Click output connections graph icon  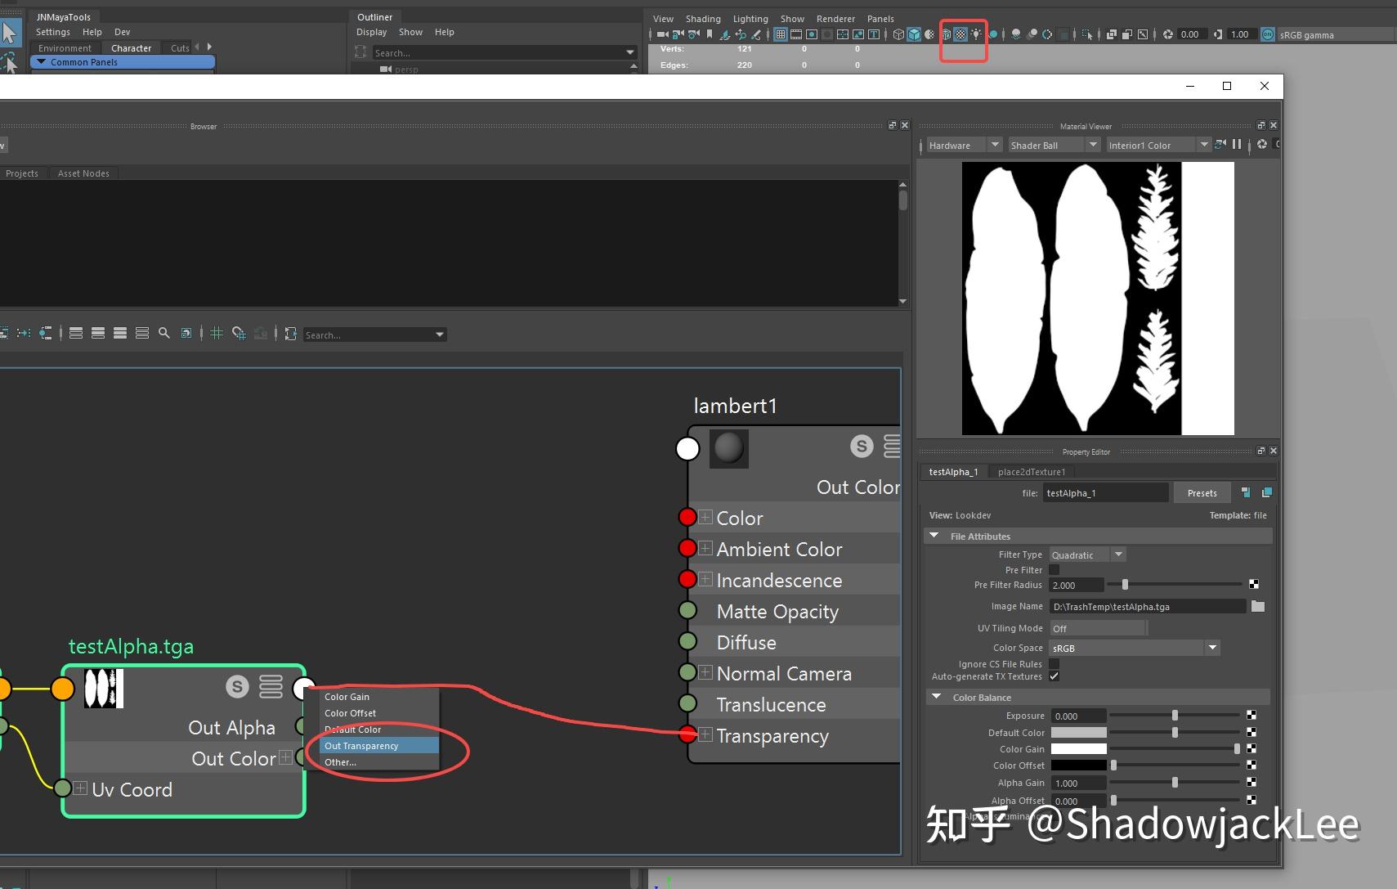click(46, 333)
